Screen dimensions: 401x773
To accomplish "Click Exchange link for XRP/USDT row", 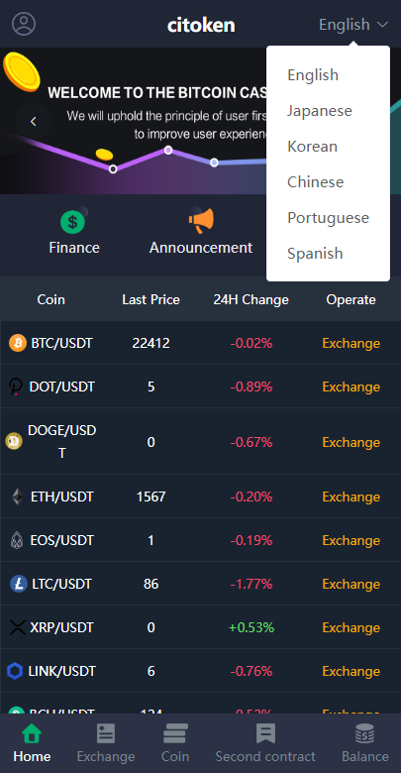I will coord(351,627).
